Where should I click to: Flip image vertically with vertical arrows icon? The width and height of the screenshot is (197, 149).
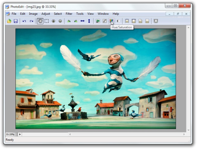[x=89, y=21]
